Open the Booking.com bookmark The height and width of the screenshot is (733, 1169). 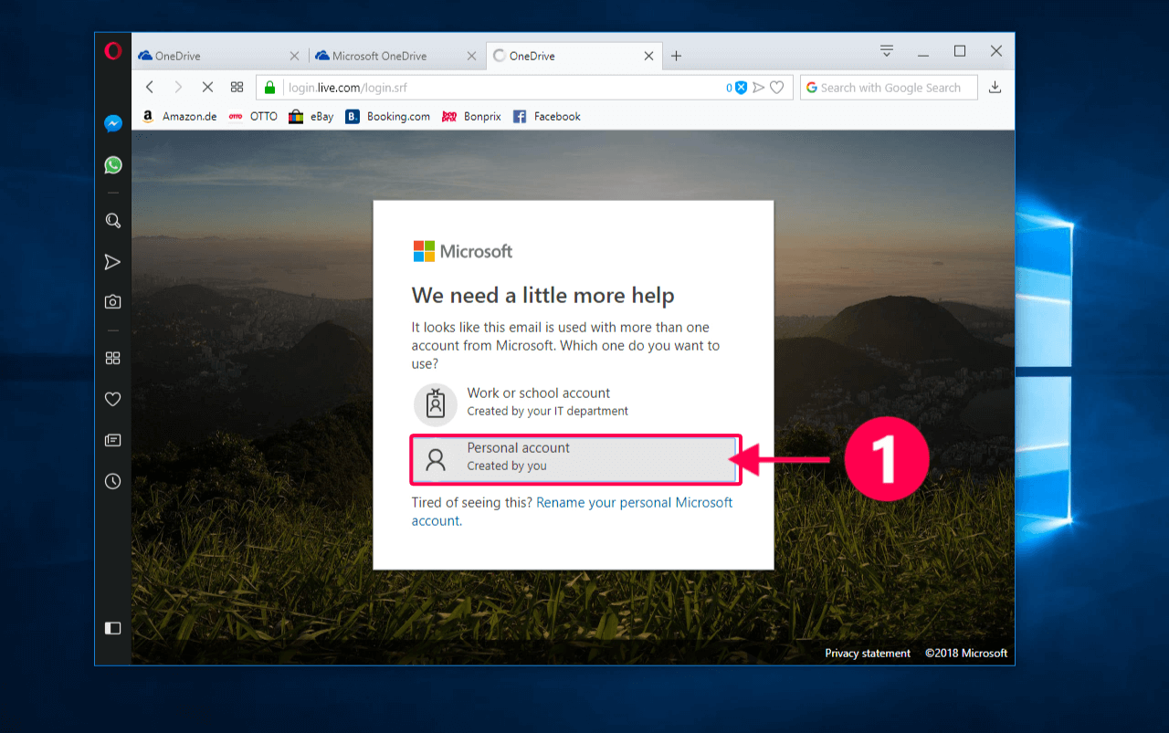click(x=387, y=117)
